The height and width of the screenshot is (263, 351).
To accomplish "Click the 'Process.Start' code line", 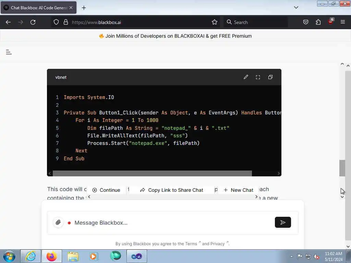I will coord(143,143).
